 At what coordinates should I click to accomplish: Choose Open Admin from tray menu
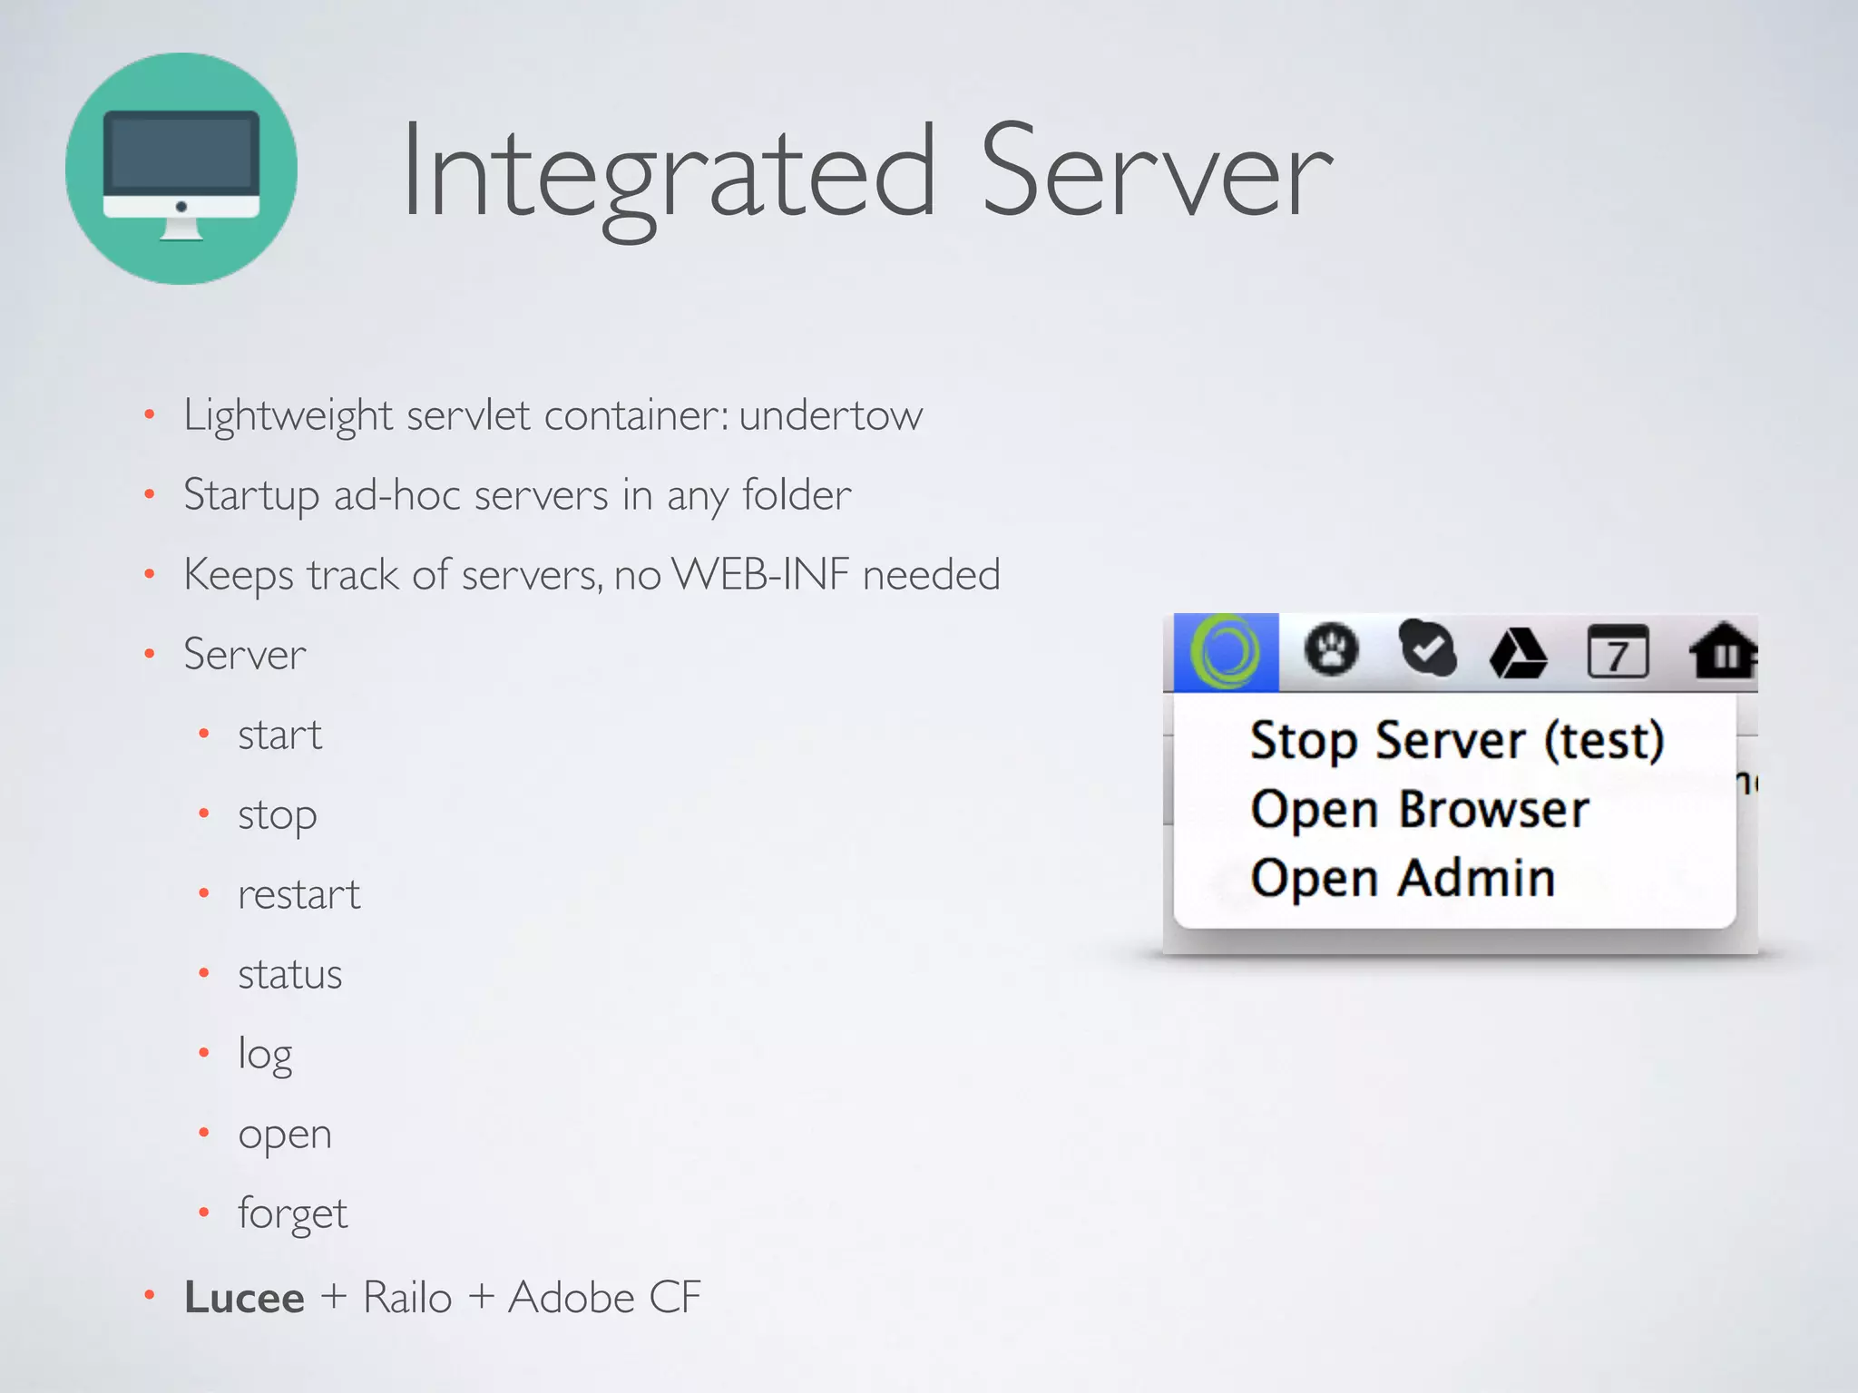click(1403, 879)
